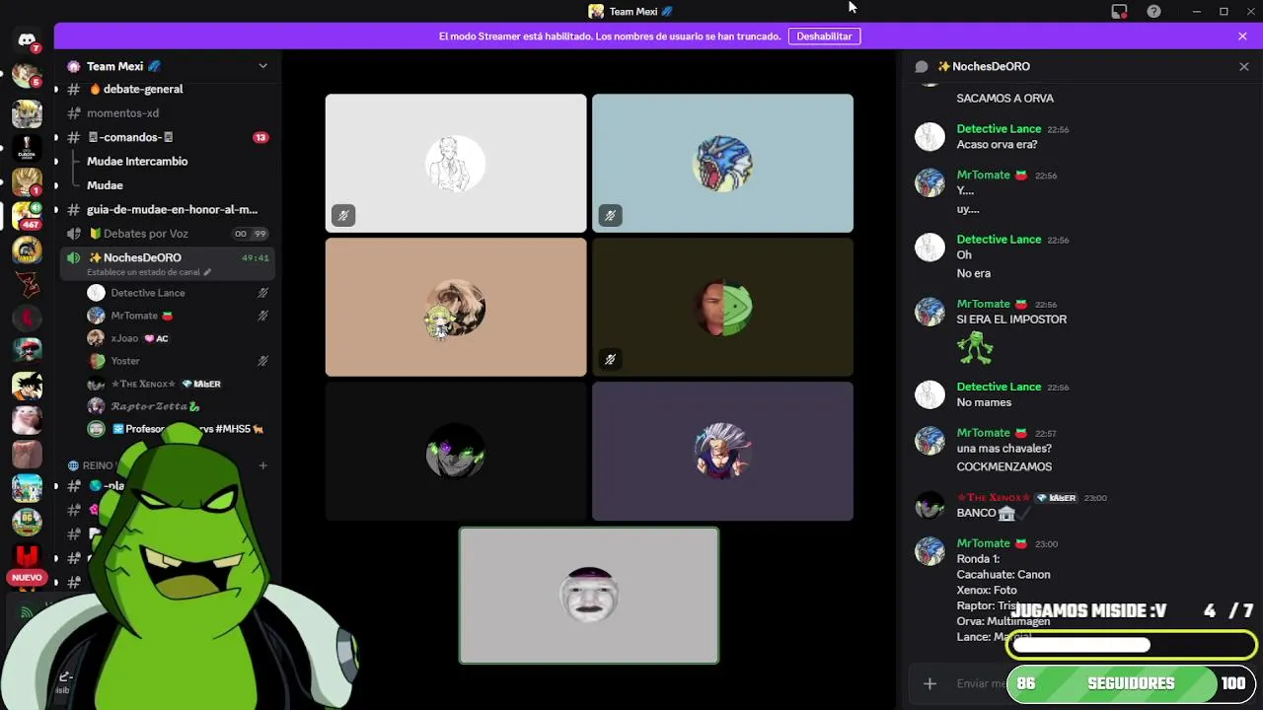Open the inbox icon in title bar

pos(1119,12)
